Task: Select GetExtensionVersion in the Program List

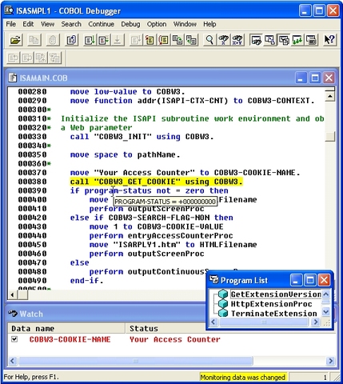Action: tap(276, 294)
